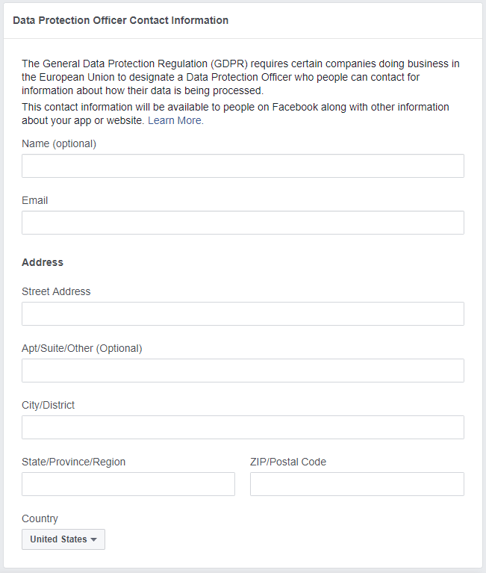Open the Learn More link
The height and width of the screenshot is (573, 486).
click(175, 120)
